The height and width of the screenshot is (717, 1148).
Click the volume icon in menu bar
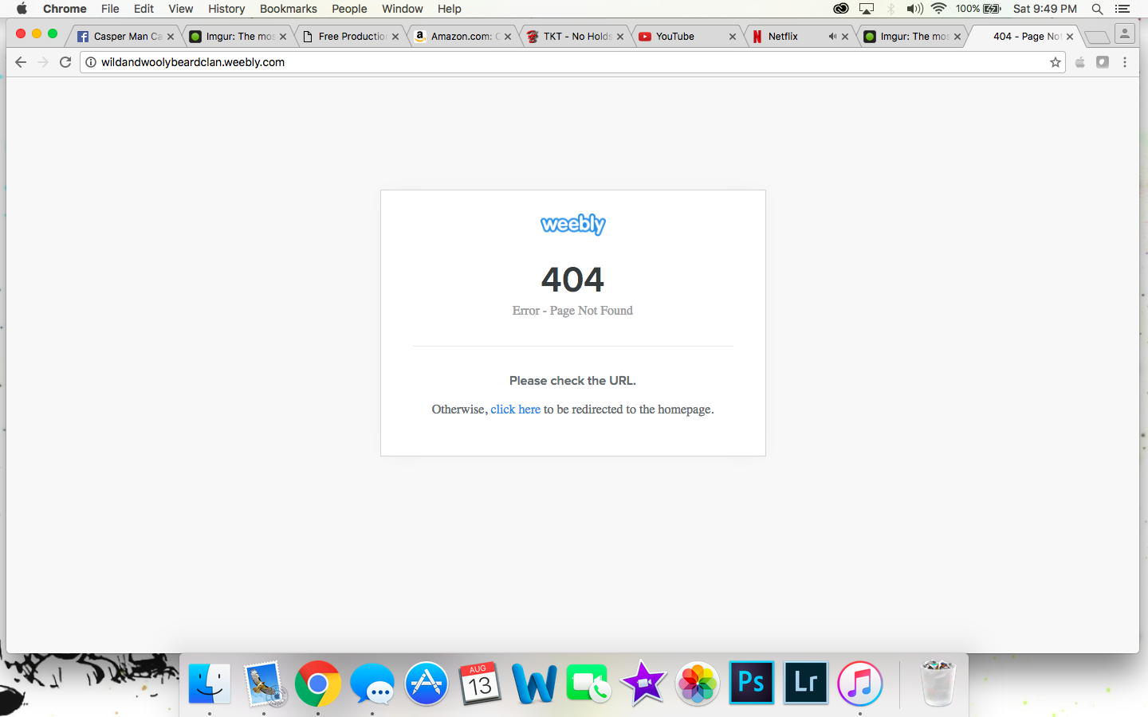914,9
